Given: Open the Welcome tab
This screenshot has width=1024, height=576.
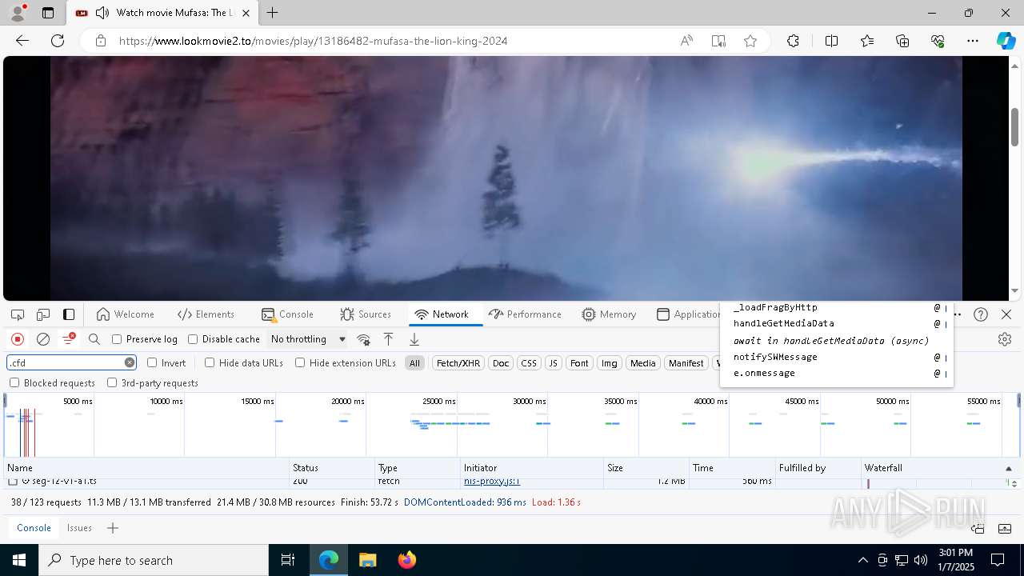Looking at the screenshot, I should (x=125, y=314).
